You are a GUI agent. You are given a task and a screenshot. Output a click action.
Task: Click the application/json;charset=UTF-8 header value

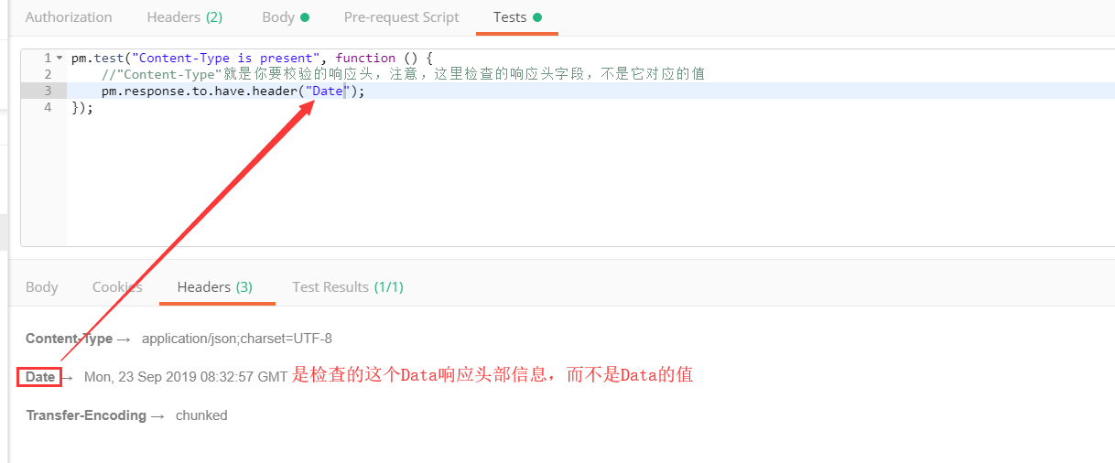[236, 339]
